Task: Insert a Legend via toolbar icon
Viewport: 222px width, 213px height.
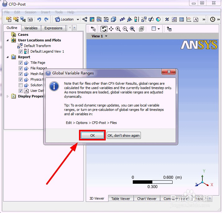Action: (x=136, y=19)
